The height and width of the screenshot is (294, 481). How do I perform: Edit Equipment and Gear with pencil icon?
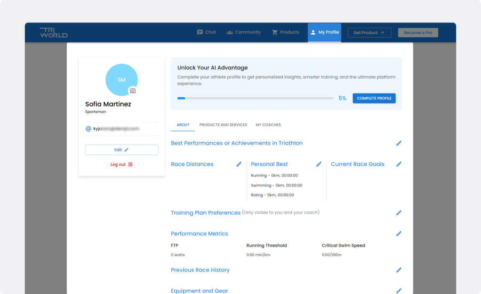tap(399, 291)
